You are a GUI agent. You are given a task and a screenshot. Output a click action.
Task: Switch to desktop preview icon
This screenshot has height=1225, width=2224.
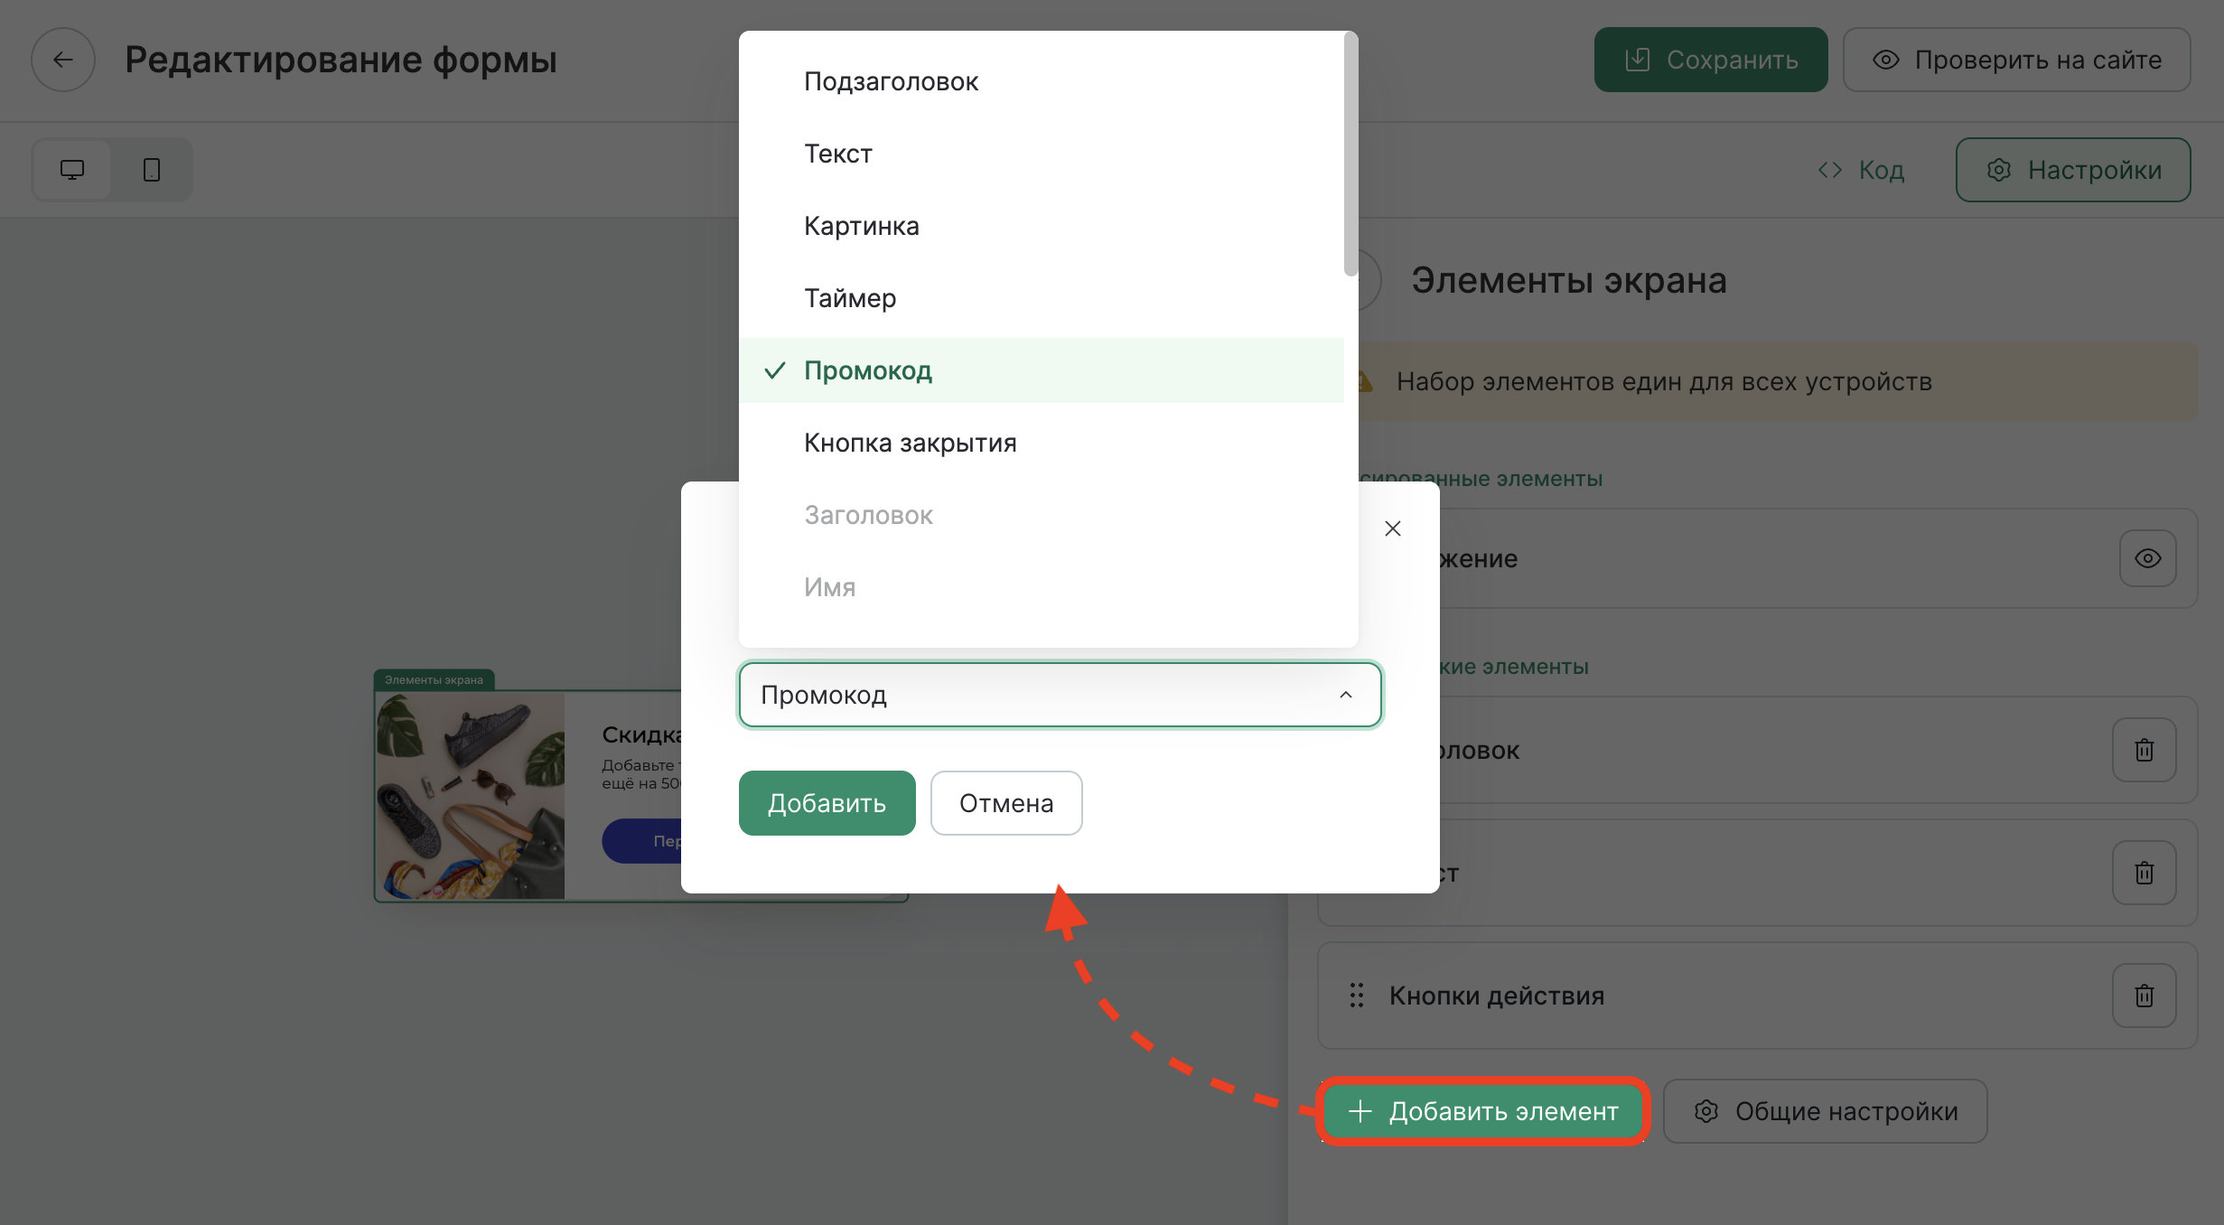72,170
